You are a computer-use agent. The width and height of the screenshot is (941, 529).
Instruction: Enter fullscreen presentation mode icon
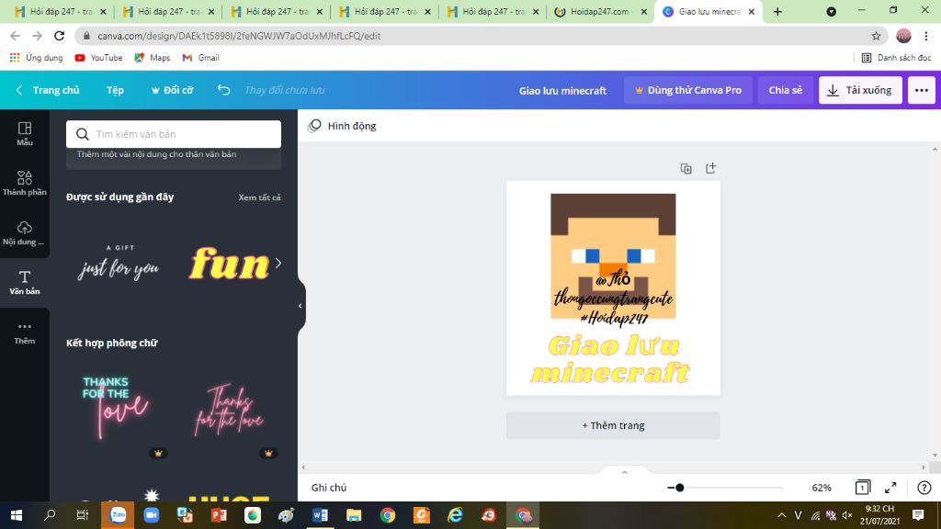pyautogui.click(x=890, y=488)
